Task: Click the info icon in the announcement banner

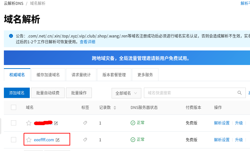Action: pyautogui.click(x=11, y=36)
